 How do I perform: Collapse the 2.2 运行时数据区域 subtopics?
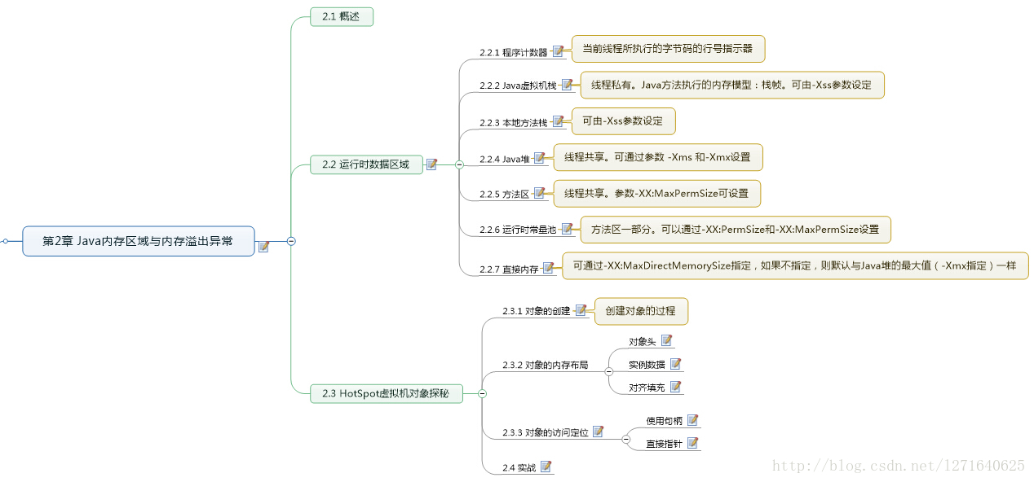pos(459,164)
